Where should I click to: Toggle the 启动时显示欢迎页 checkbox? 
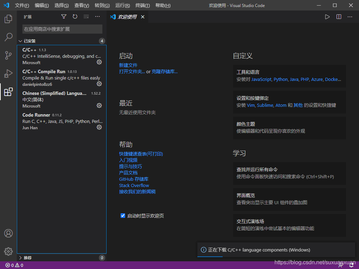click(x=123, y=215)
